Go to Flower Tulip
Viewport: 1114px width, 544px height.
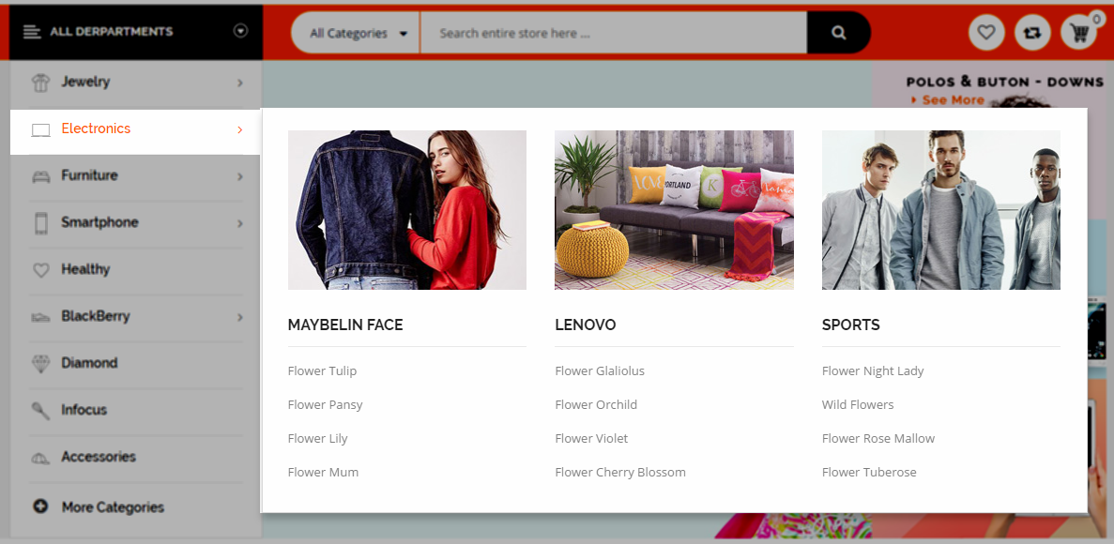(323, 370)
